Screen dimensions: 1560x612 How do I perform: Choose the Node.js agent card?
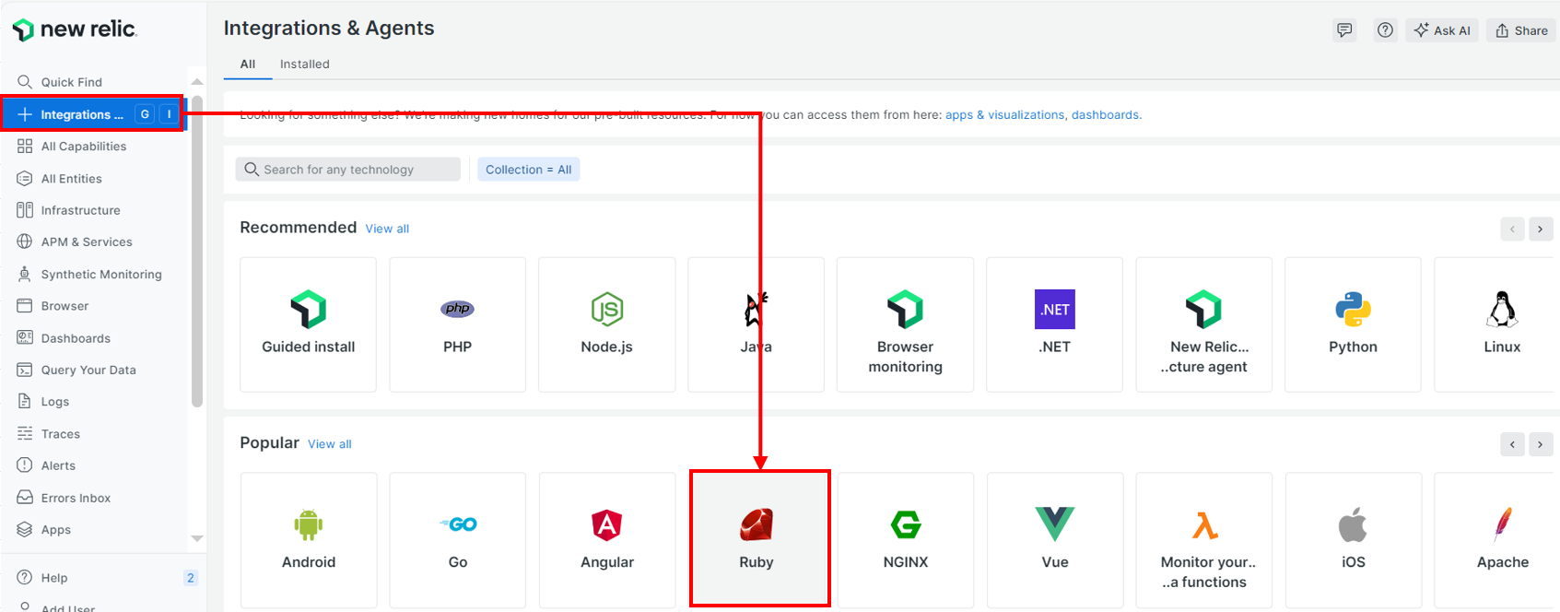(x=606, y=324)
